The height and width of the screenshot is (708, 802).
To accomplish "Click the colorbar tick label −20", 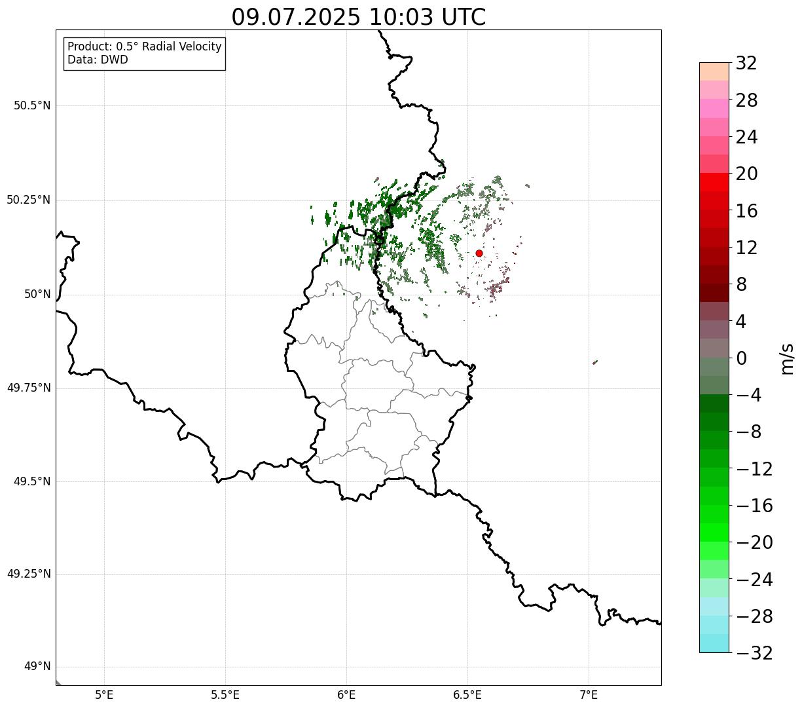I will point(755,543).
